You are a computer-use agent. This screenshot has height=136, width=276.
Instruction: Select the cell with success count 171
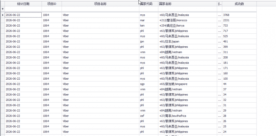click(239, 68)
